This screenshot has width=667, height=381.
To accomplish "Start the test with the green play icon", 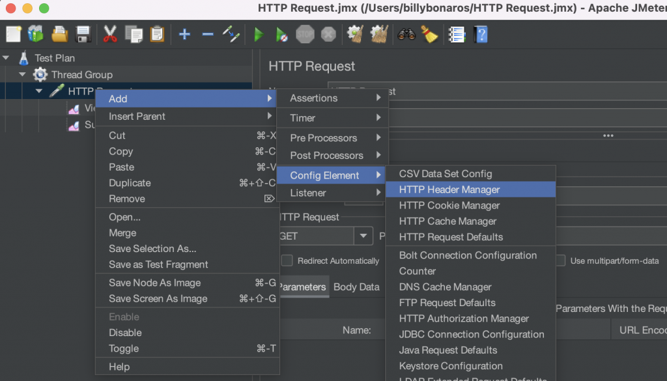I will click(x=259, y=34).
